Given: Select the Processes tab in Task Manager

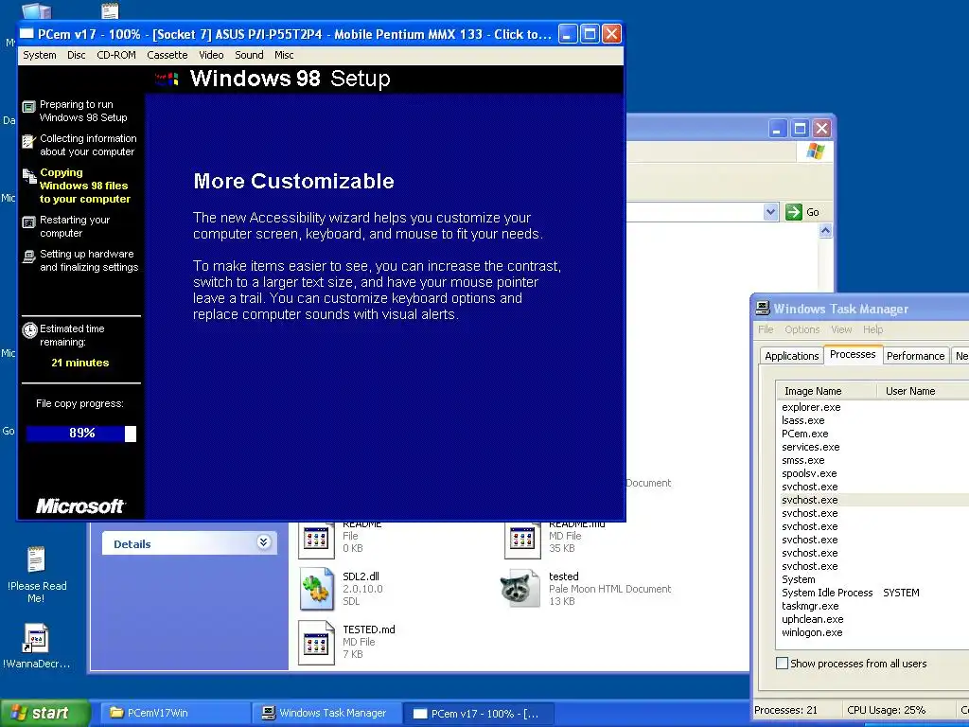Looking at the screenshot, I should [853, 354].
